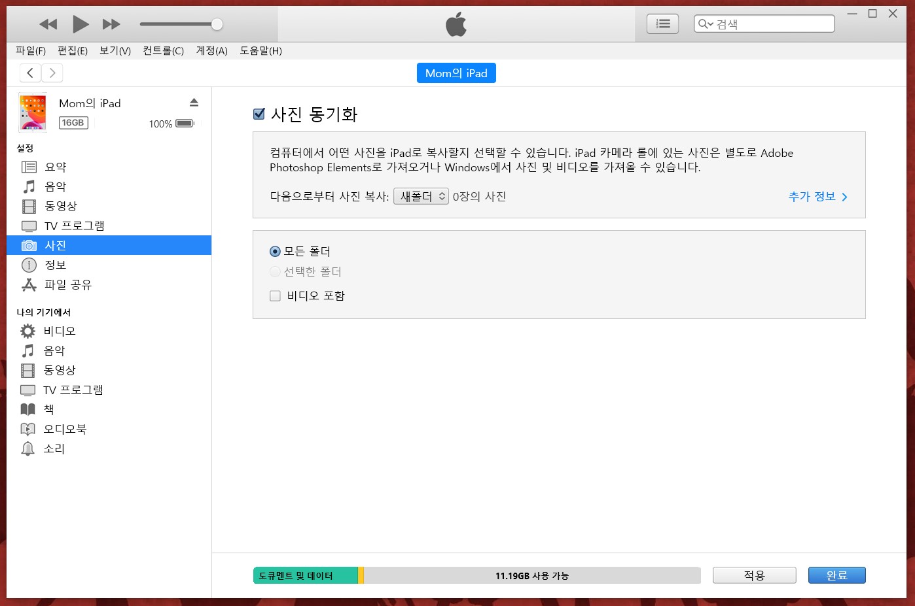The width and height of the screenshot is (915, 606).
Task: Toggle the 사진 동기화 checkbox
Action: tap(259, 114)
